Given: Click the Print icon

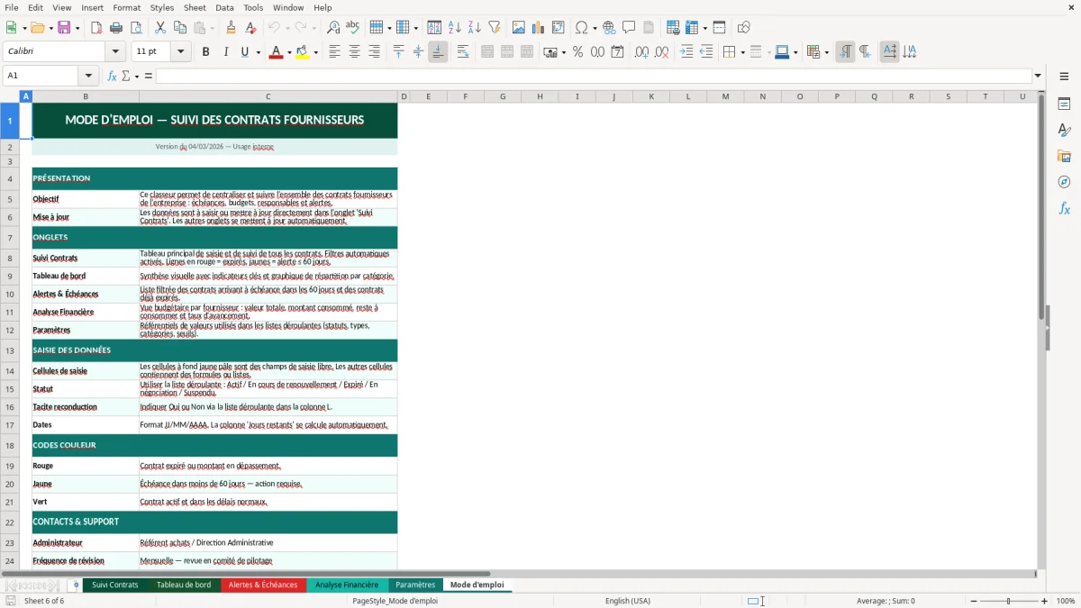Looking at the screenshot, I should tap(116, 28).
